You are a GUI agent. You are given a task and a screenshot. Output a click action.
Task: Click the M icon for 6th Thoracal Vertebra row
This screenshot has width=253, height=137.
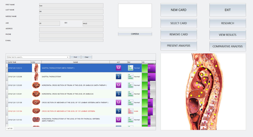point(118,120)
